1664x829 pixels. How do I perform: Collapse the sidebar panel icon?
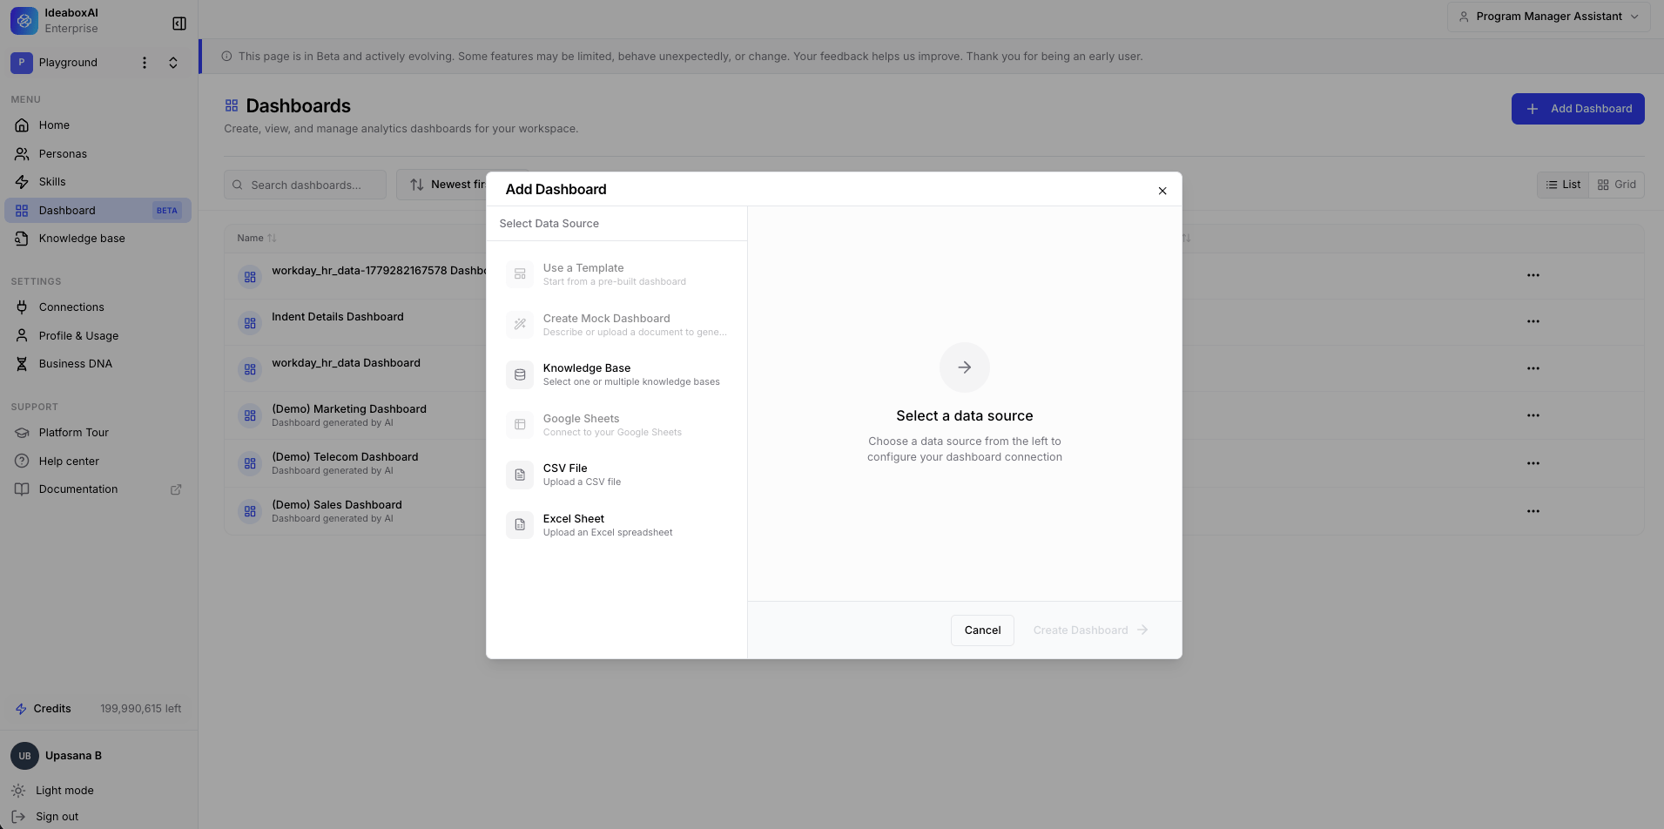[x=179, y=24]
